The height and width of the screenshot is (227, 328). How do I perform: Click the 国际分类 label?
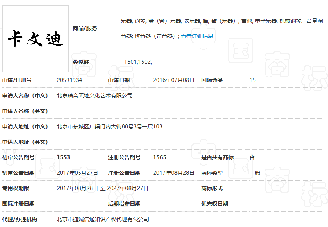212,80
